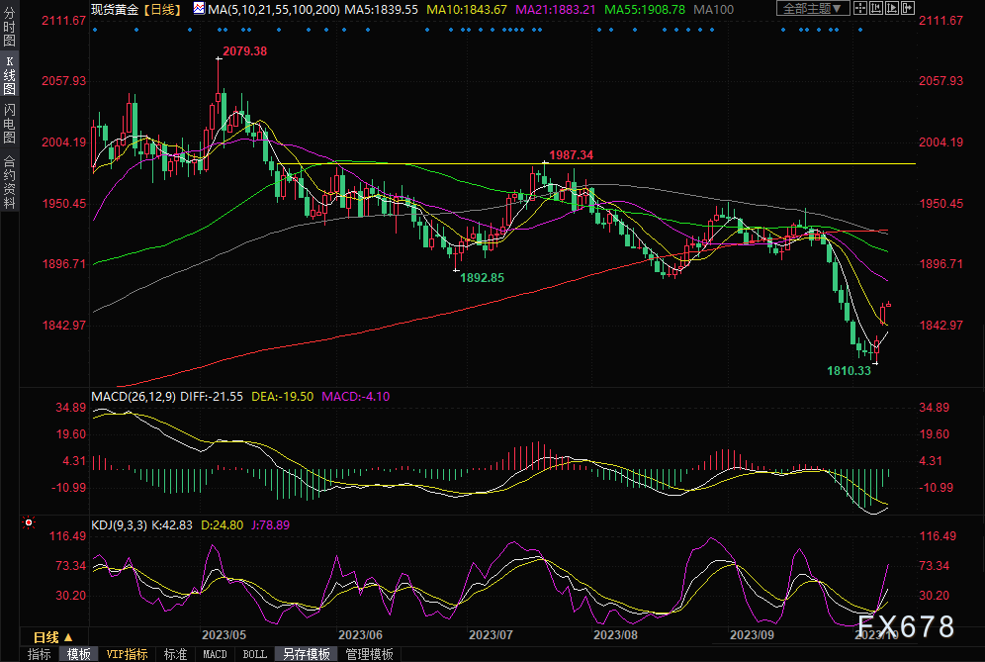Click the crosshair cursor icon in top toolbar
This screenshot has height=662, width=985.
click(861, 9)
